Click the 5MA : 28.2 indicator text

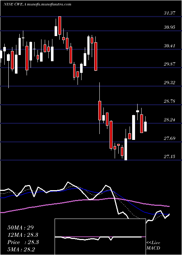[21, 249]
